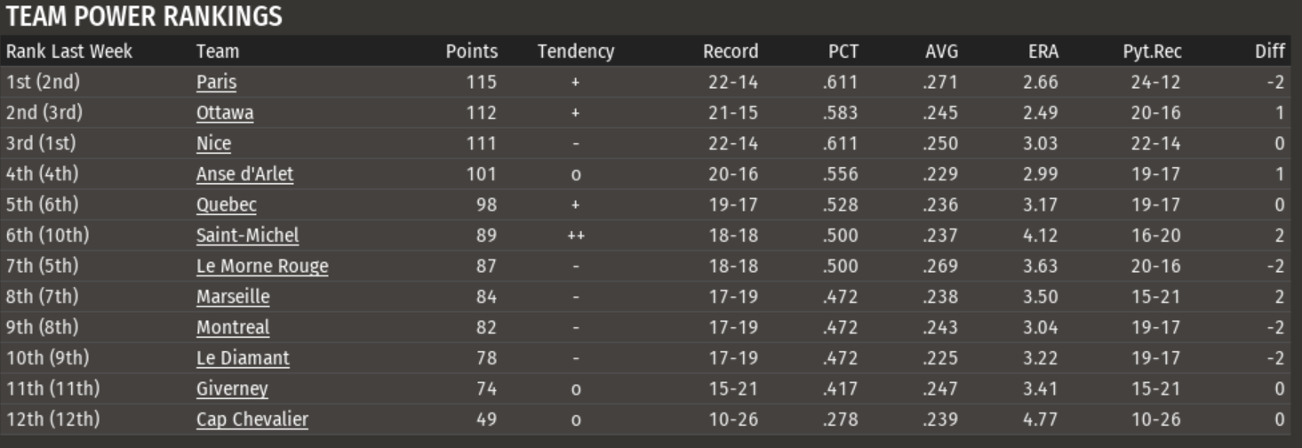Click the Record column header

click(731, 52)
